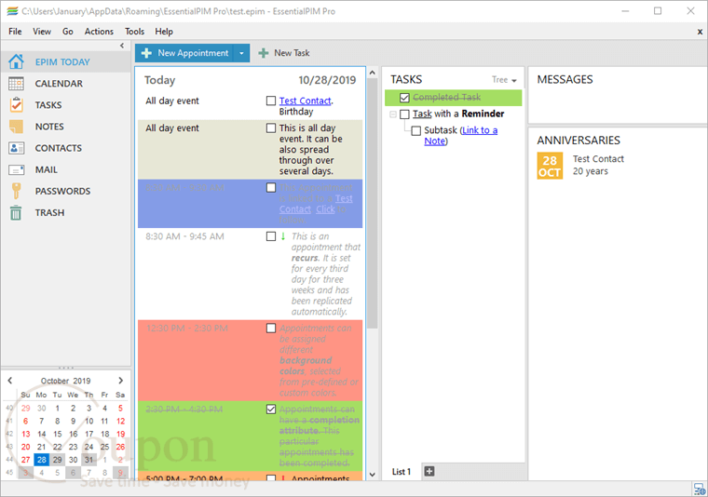This screenshot has width=708, height=497.
Task: Open the Help menu
Action: coord(164,32)
